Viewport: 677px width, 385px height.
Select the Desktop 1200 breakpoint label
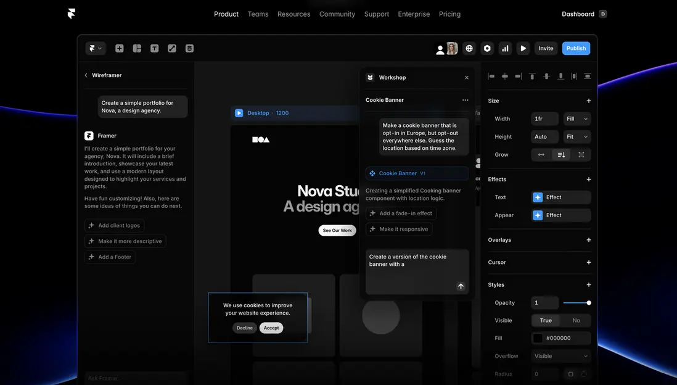268,113
